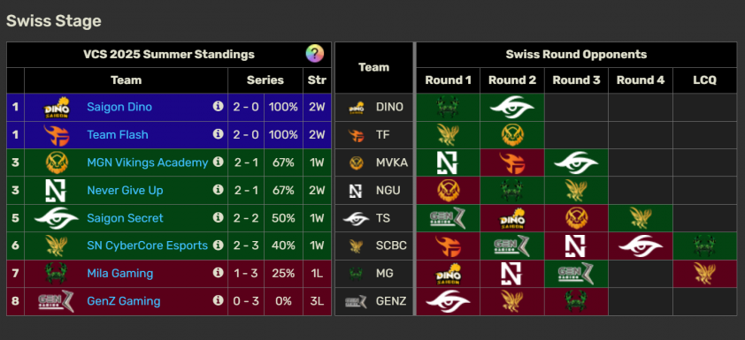The width and height of the screenshot is (745, 340).
Task: Click Team Flash logo in MVKA Round 2
Action: click(x=512, y=162)
